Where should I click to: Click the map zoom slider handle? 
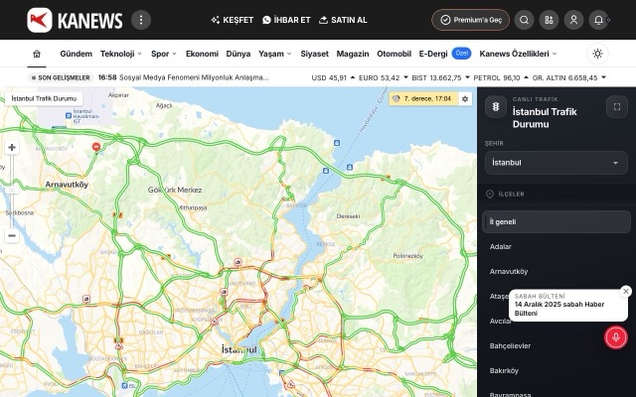(12, 190)
